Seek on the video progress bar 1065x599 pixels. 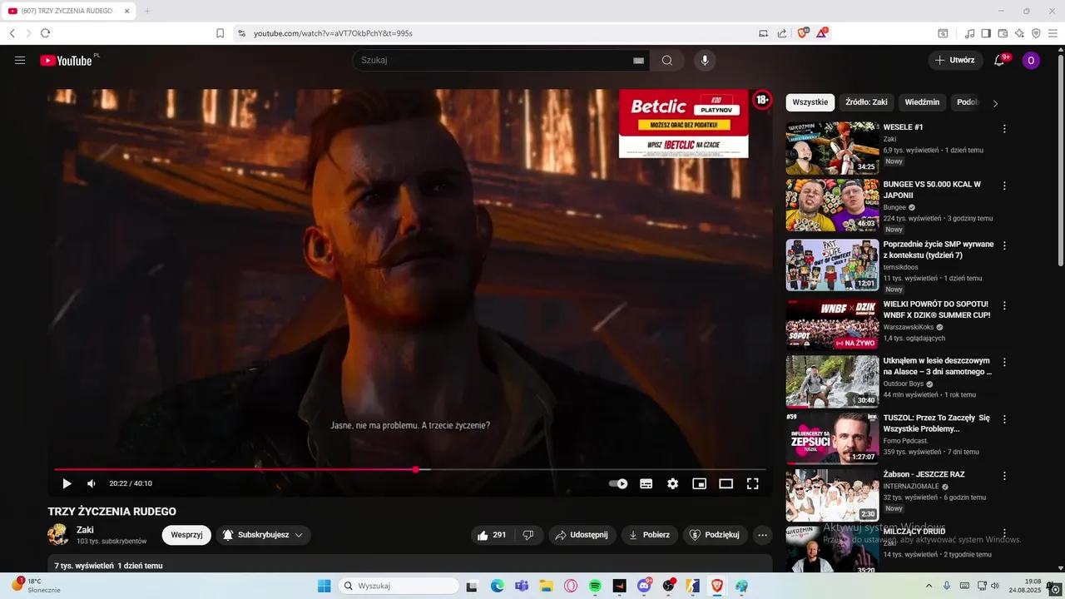click(409, 469)
